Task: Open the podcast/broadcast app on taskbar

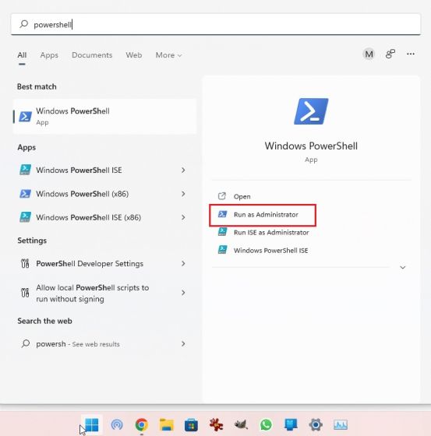Action: [x=117, y=425]
